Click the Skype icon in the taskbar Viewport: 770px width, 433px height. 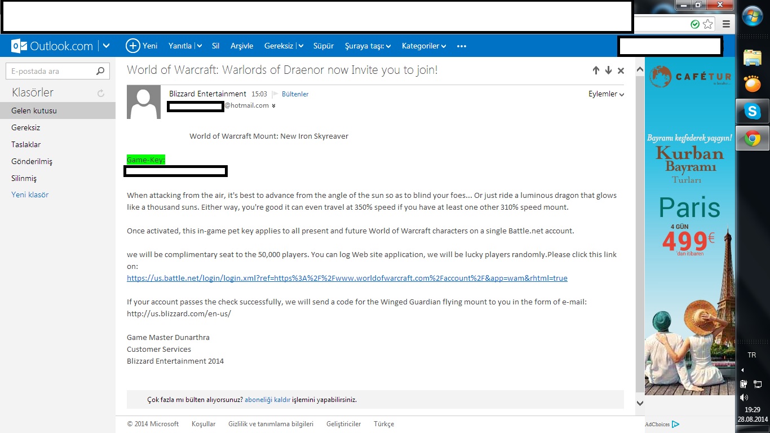click(x=752, y=112)
